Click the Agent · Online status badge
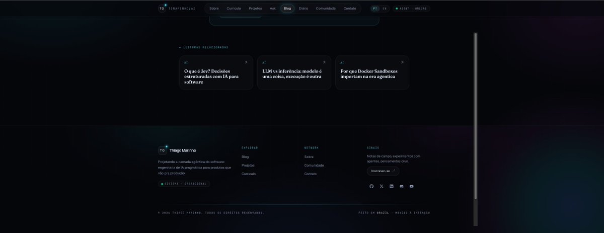The height and width of the screenshot is (233, 604). [x=411, y=9]
